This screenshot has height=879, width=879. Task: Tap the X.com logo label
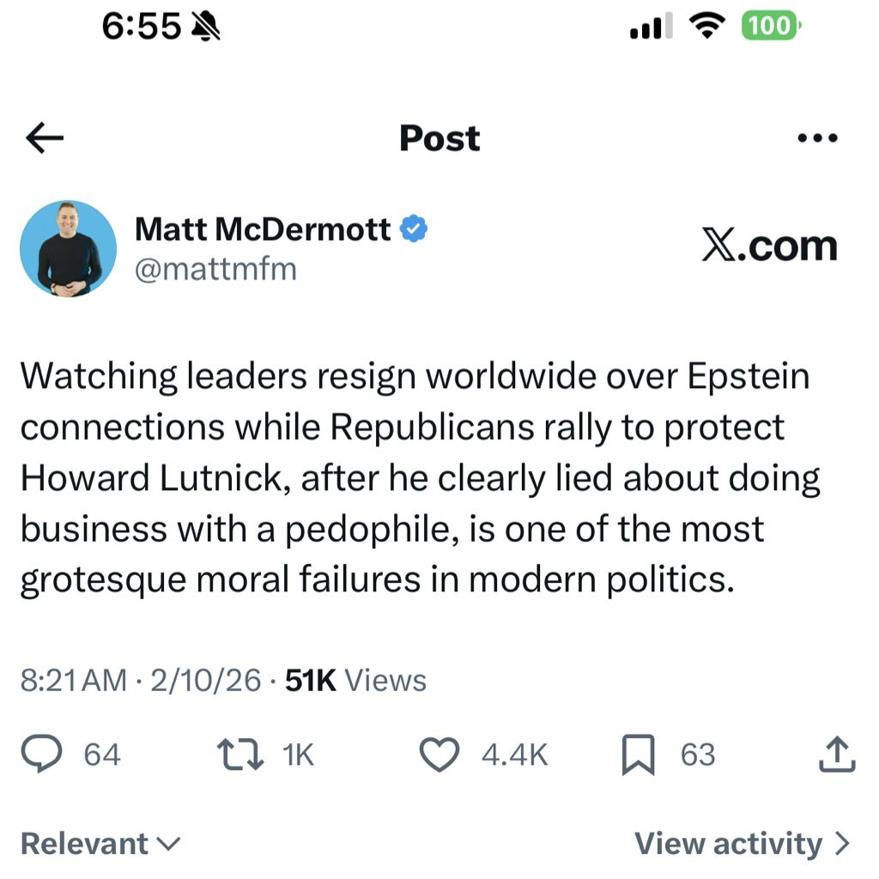pos(768,246)
